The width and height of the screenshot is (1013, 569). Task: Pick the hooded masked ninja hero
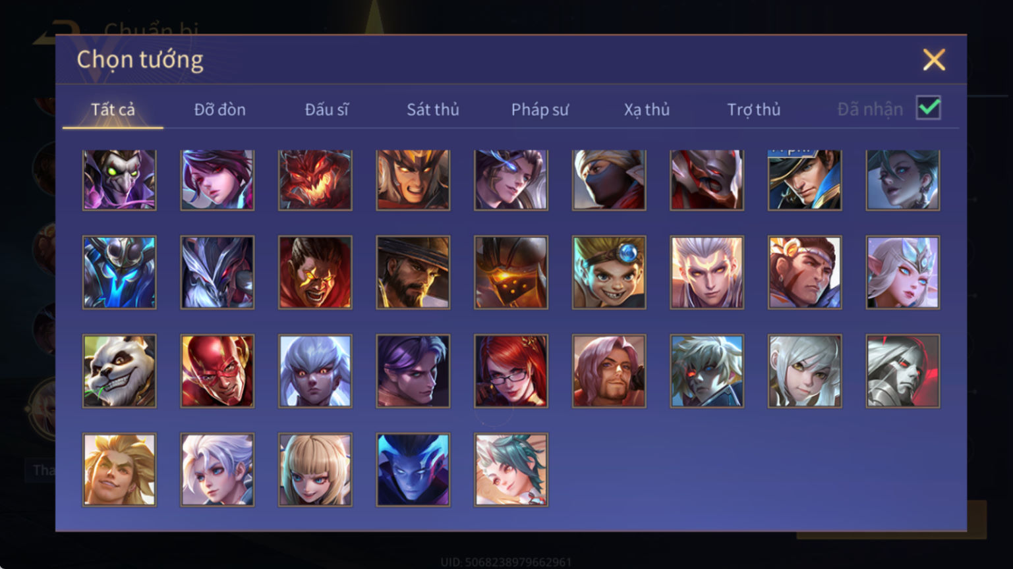pyautogui.click(x=609, y=180)
